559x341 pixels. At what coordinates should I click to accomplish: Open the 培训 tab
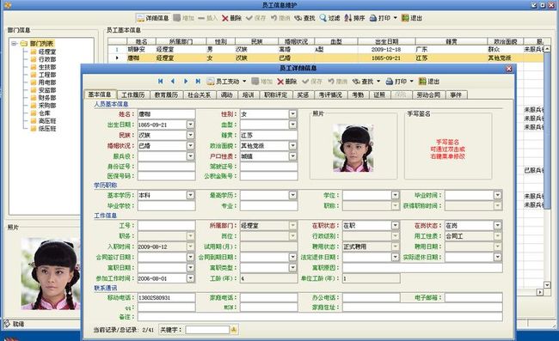[248, 94]
